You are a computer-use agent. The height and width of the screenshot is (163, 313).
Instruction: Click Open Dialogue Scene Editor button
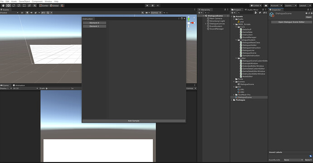tap(291, 22)
